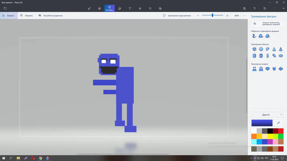Image resolution: width=287 pixels, height=161 pixels.
Task: Open the Text tool tab
Action: tap(130, 8)
